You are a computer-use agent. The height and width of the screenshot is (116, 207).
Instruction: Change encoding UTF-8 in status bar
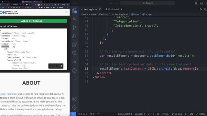click(151, 114)
